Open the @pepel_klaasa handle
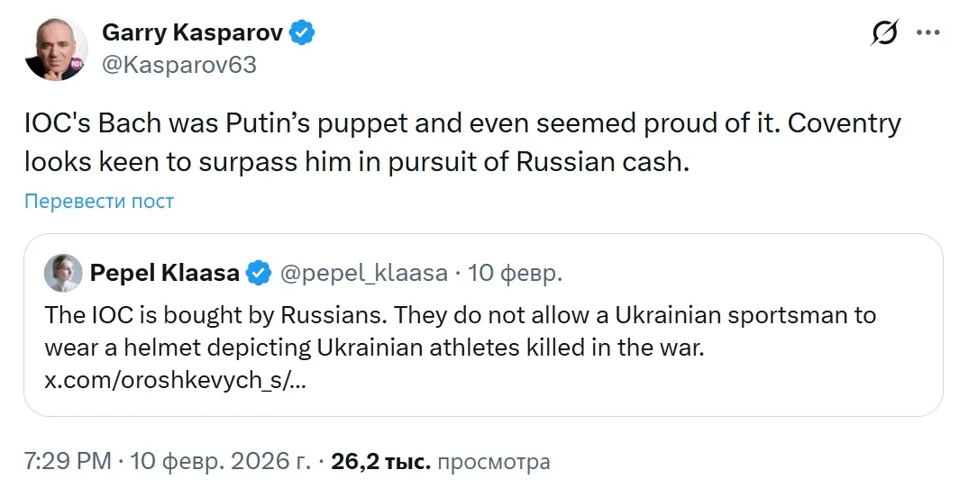The image size is (959, 488). pyautogui.click(x=364, y=272)
